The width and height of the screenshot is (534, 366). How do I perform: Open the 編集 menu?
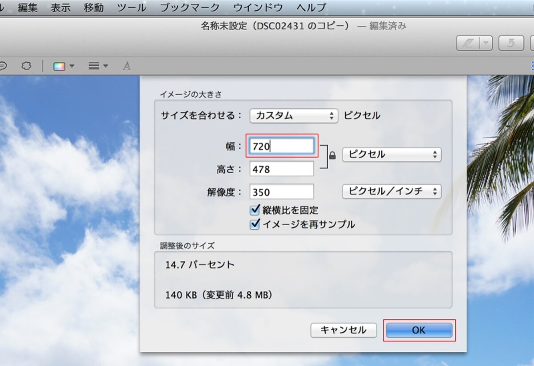click(x=28, y=8)
